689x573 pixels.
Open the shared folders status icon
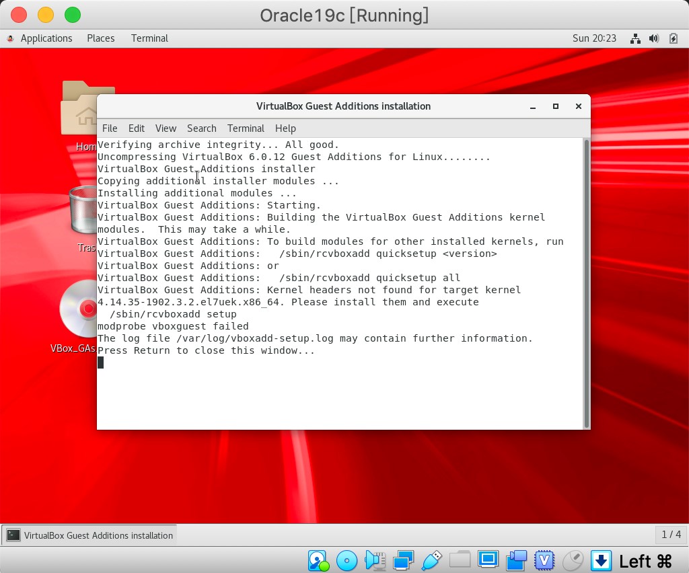point(460,561)
